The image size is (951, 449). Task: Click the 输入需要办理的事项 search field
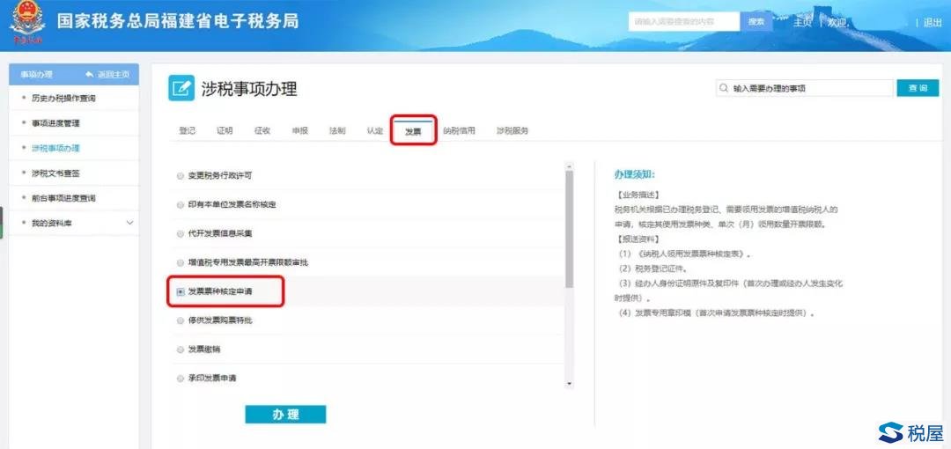pyautogui.click(x=808, y=89)
